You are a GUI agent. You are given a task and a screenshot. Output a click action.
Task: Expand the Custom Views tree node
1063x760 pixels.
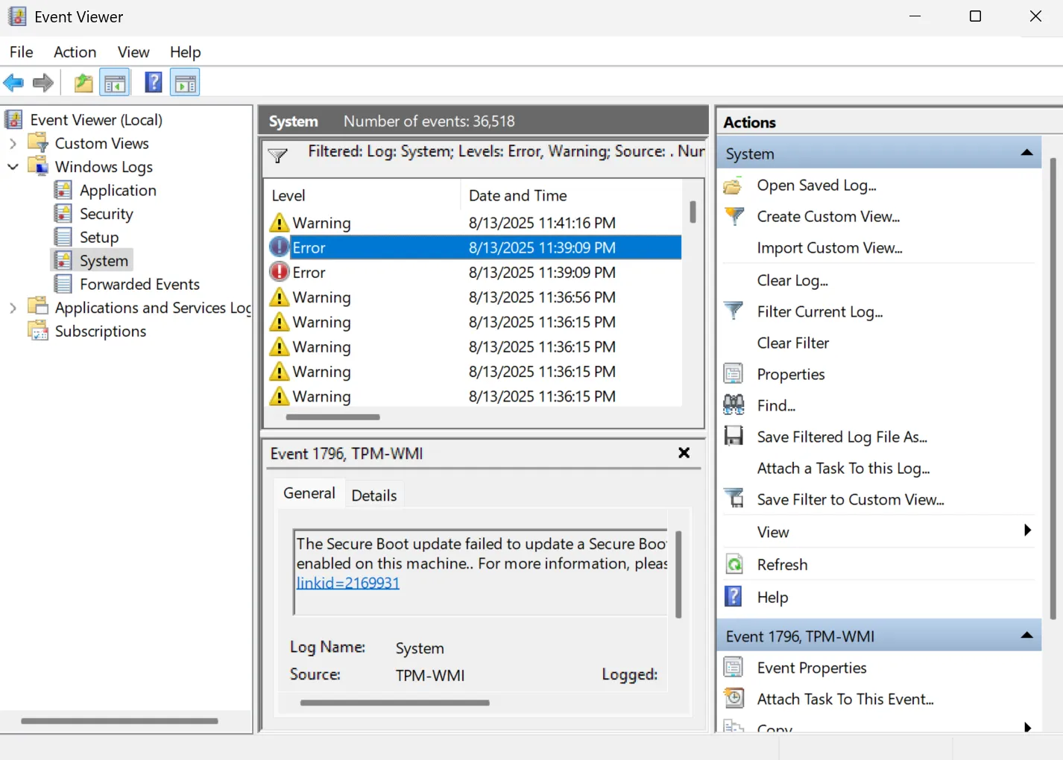(13, 143)
